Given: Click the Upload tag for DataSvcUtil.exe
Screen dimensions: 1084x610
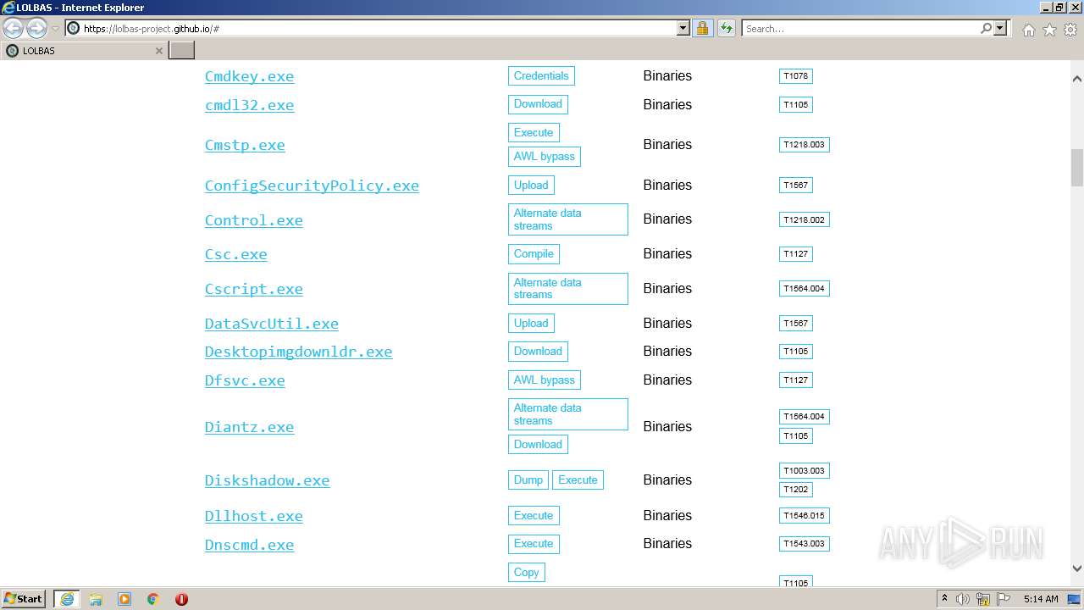Looking at the screenshot, I should click(x=531, y=323).
